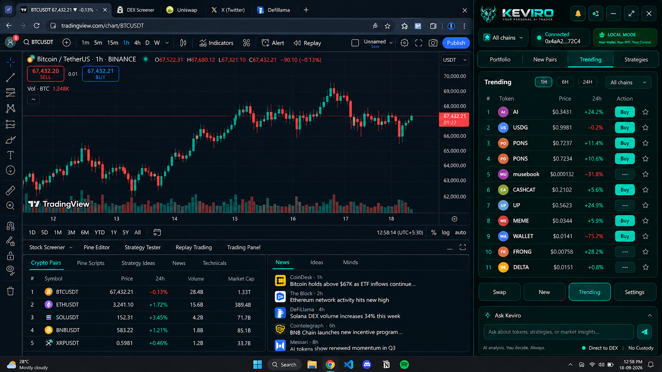Click the trash remove-drawings icon

[11, 291]
